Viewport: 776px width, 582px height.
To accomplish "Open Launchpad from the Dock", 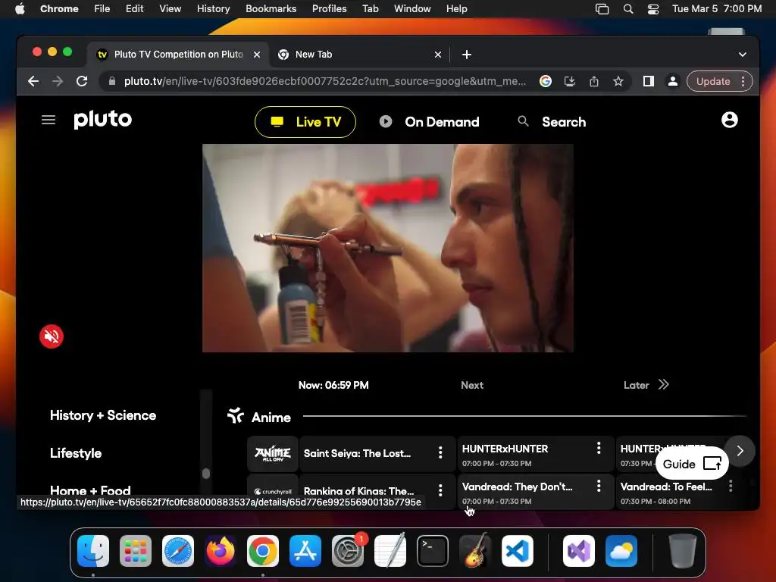I will [x=136, y=551].
